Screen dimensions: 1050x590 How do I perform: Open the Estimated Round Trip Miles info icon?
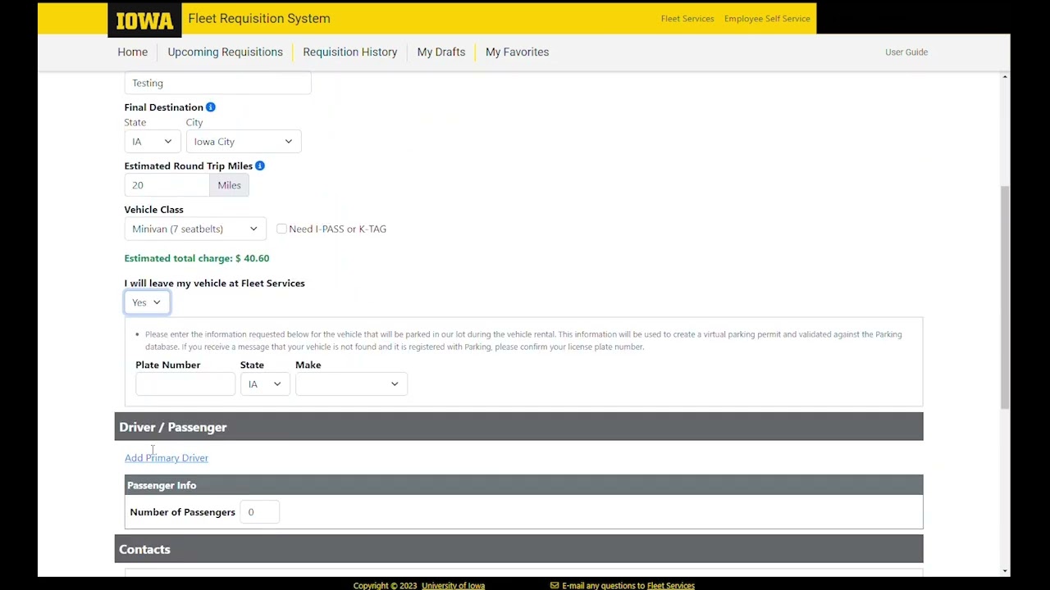260,166
